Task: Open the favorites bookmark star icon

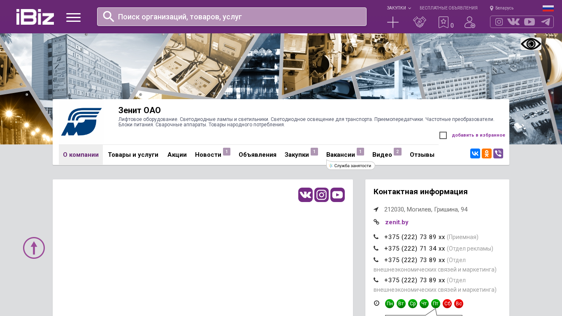Action: click(444, 22)
